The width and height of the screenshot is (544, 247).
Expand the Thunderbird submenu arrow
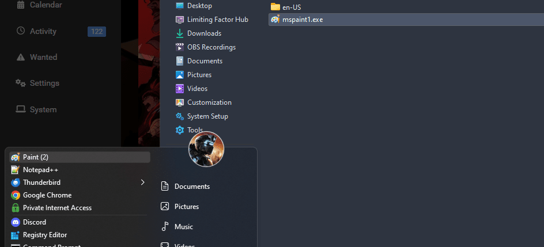click(142, 182)
